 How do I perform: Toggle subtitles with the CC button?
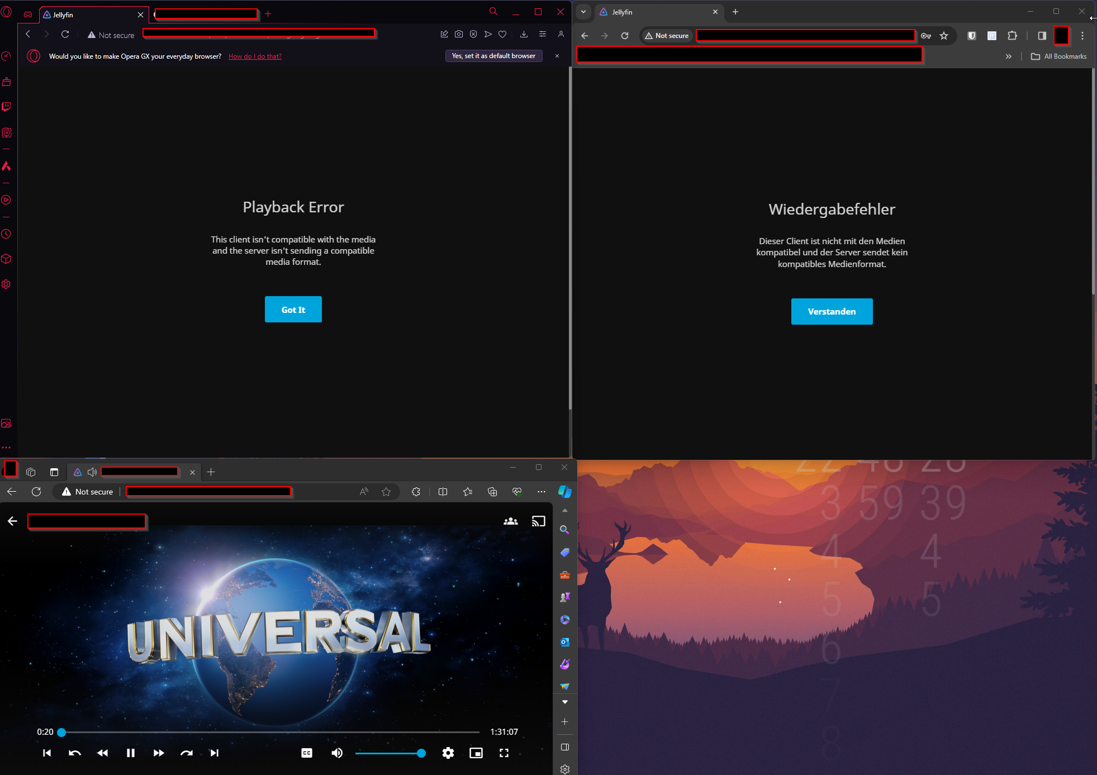tap(307, 753)
